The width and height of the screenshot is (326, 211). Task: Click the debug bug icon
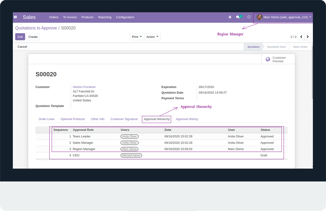(x=230, y=17)
